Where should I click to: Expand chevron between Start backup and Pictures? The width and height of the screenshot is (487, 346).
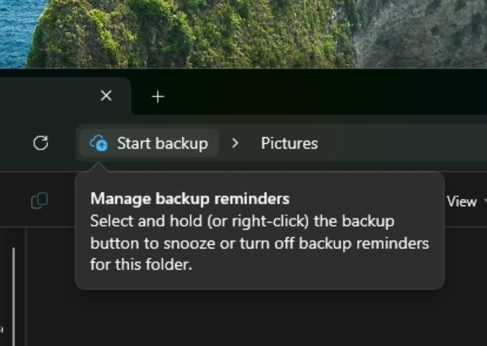235,143
